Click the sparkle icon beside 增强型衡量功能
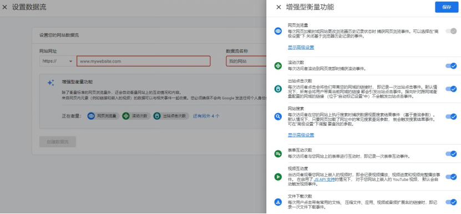The image size is (461, 214). [x=51, y=83]
